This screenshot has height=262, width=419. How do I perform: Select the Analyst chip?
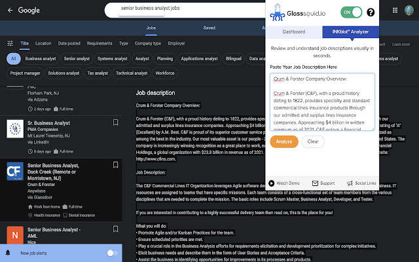(142, 59)
